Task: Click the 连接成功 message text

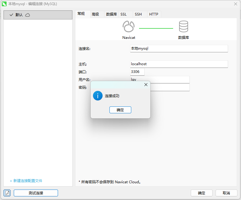Action: (112, 96)
